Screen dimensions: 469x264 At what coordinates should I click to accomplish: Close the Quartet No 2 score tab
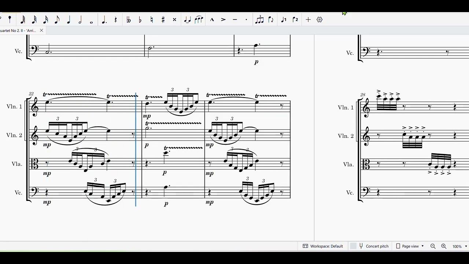[x=41, y=30]
